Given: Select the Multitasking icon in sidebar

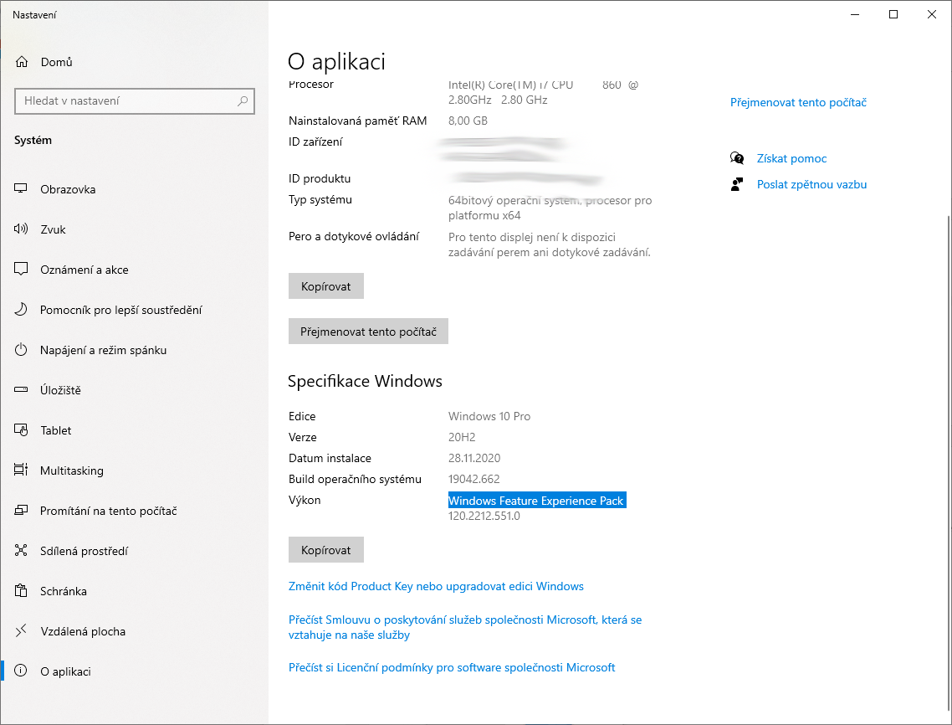Looking at the screenshot, I should tap(22, 470).
